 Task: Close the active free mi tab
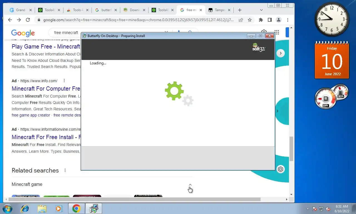tap(201, 10)
